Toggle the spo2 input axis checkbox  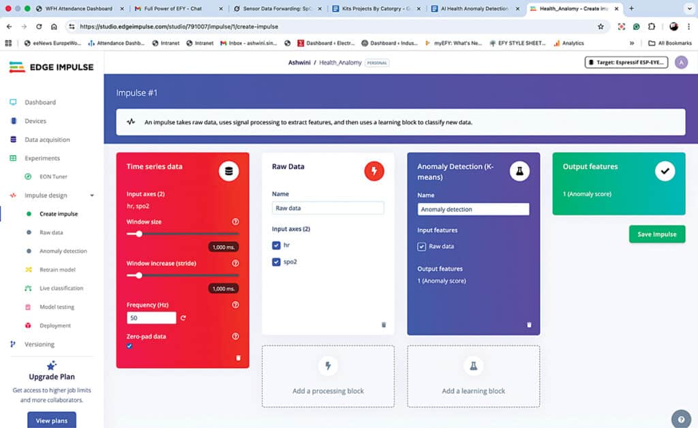tap(276, 262)
